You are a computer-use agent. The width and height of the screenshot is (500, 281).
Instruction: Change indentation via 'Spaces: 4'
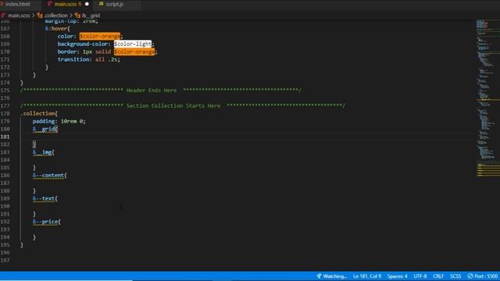(398, 276)
